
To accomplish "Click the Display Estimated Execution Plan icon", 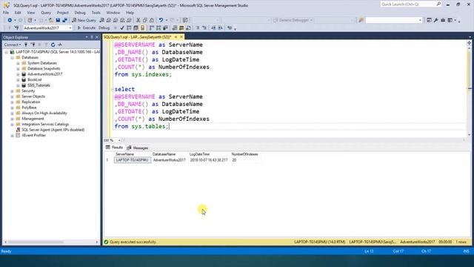I will [129, 28].
